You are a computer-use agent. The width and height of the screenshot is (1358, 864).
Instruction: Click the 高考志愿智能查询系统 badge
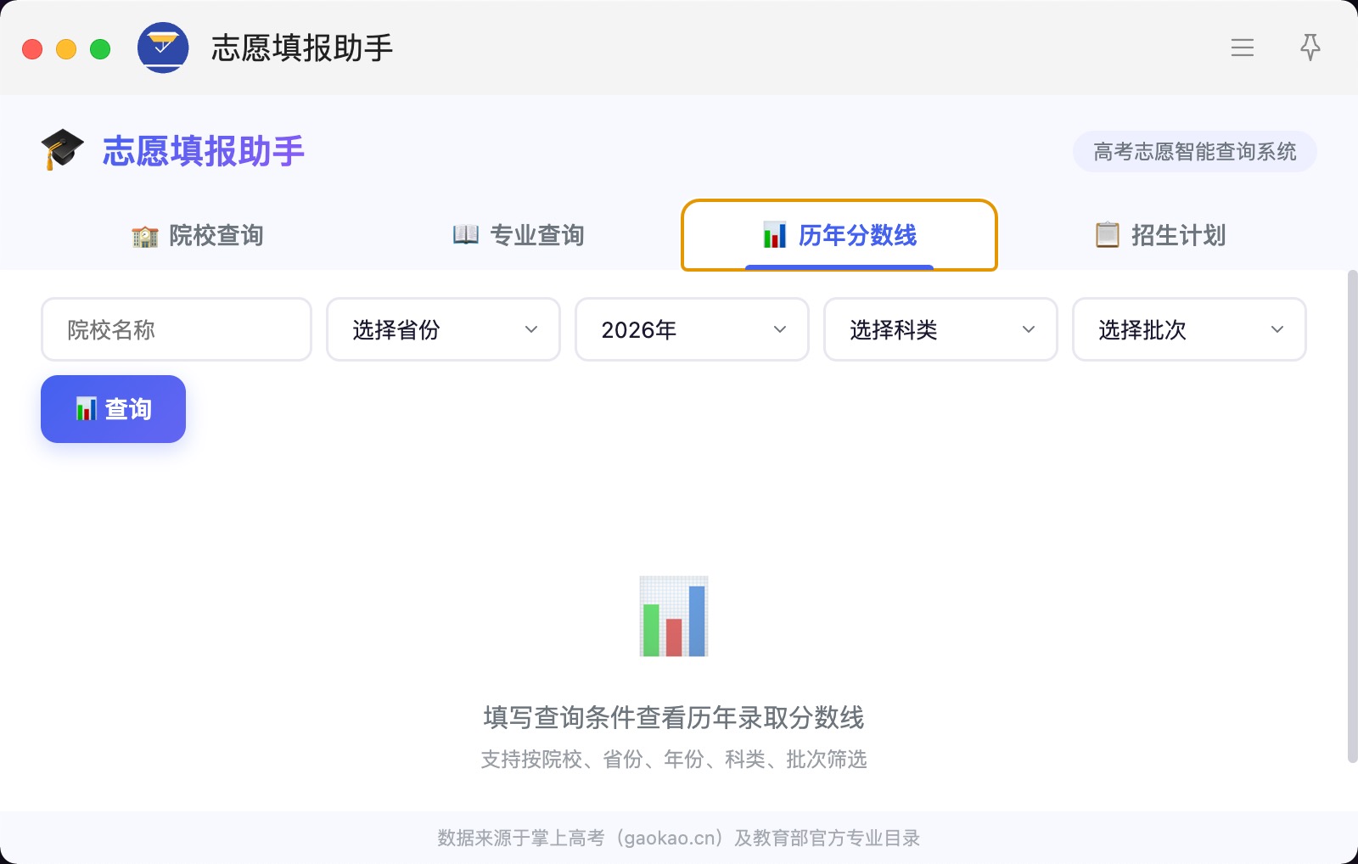coord(1195,152)
